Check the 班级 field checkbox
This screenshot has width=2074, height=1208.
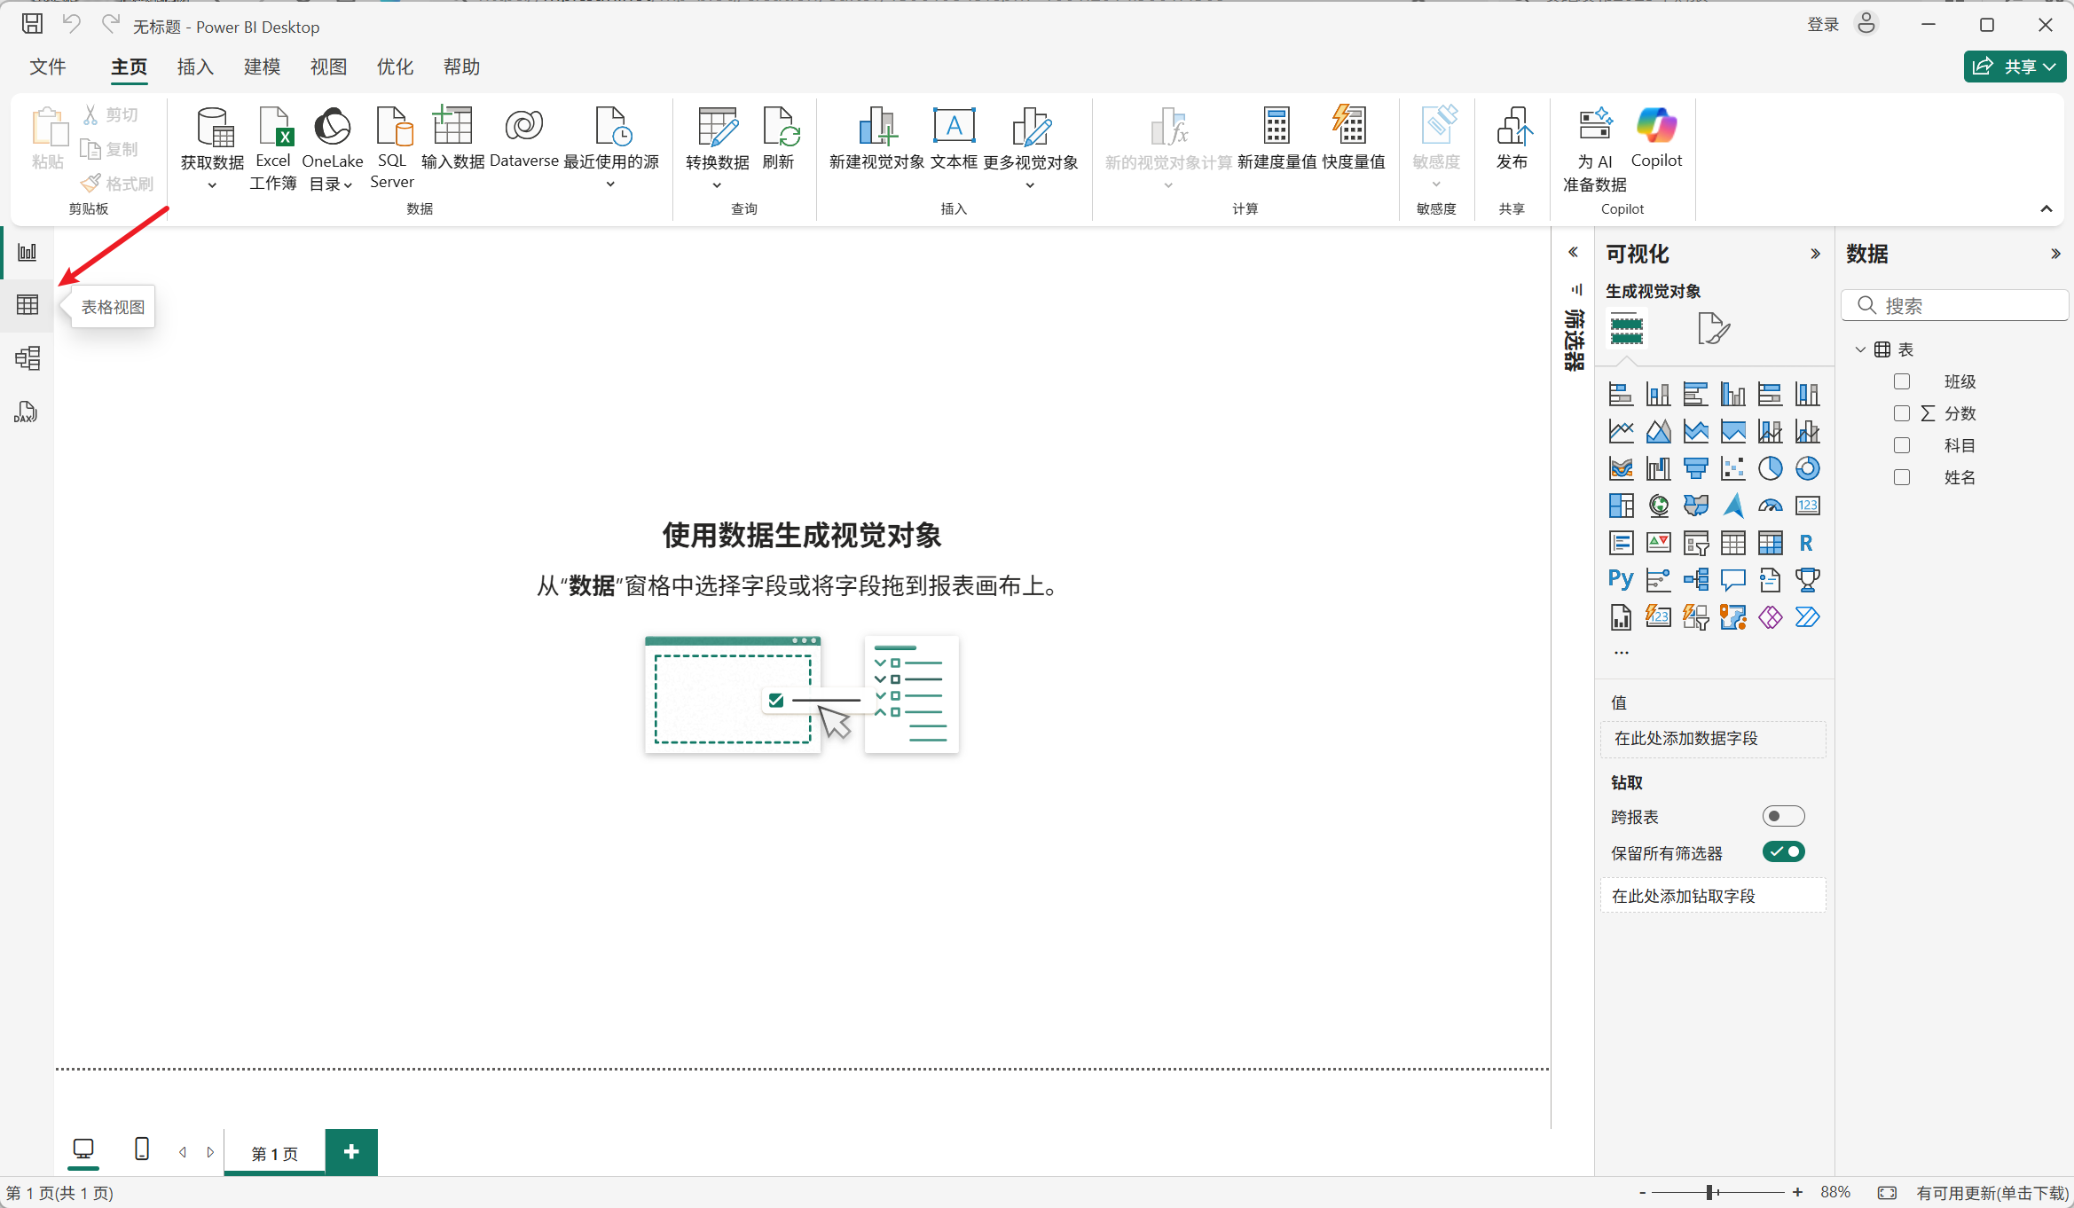(1901, 381)
